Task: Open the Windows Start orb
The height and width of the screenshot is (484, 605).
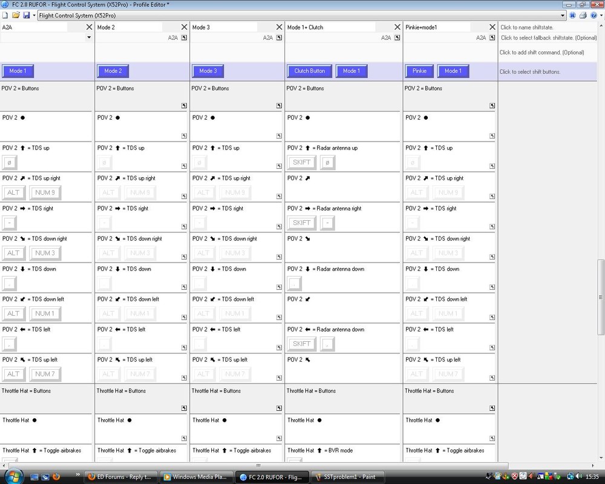Action: click(15, 476)
